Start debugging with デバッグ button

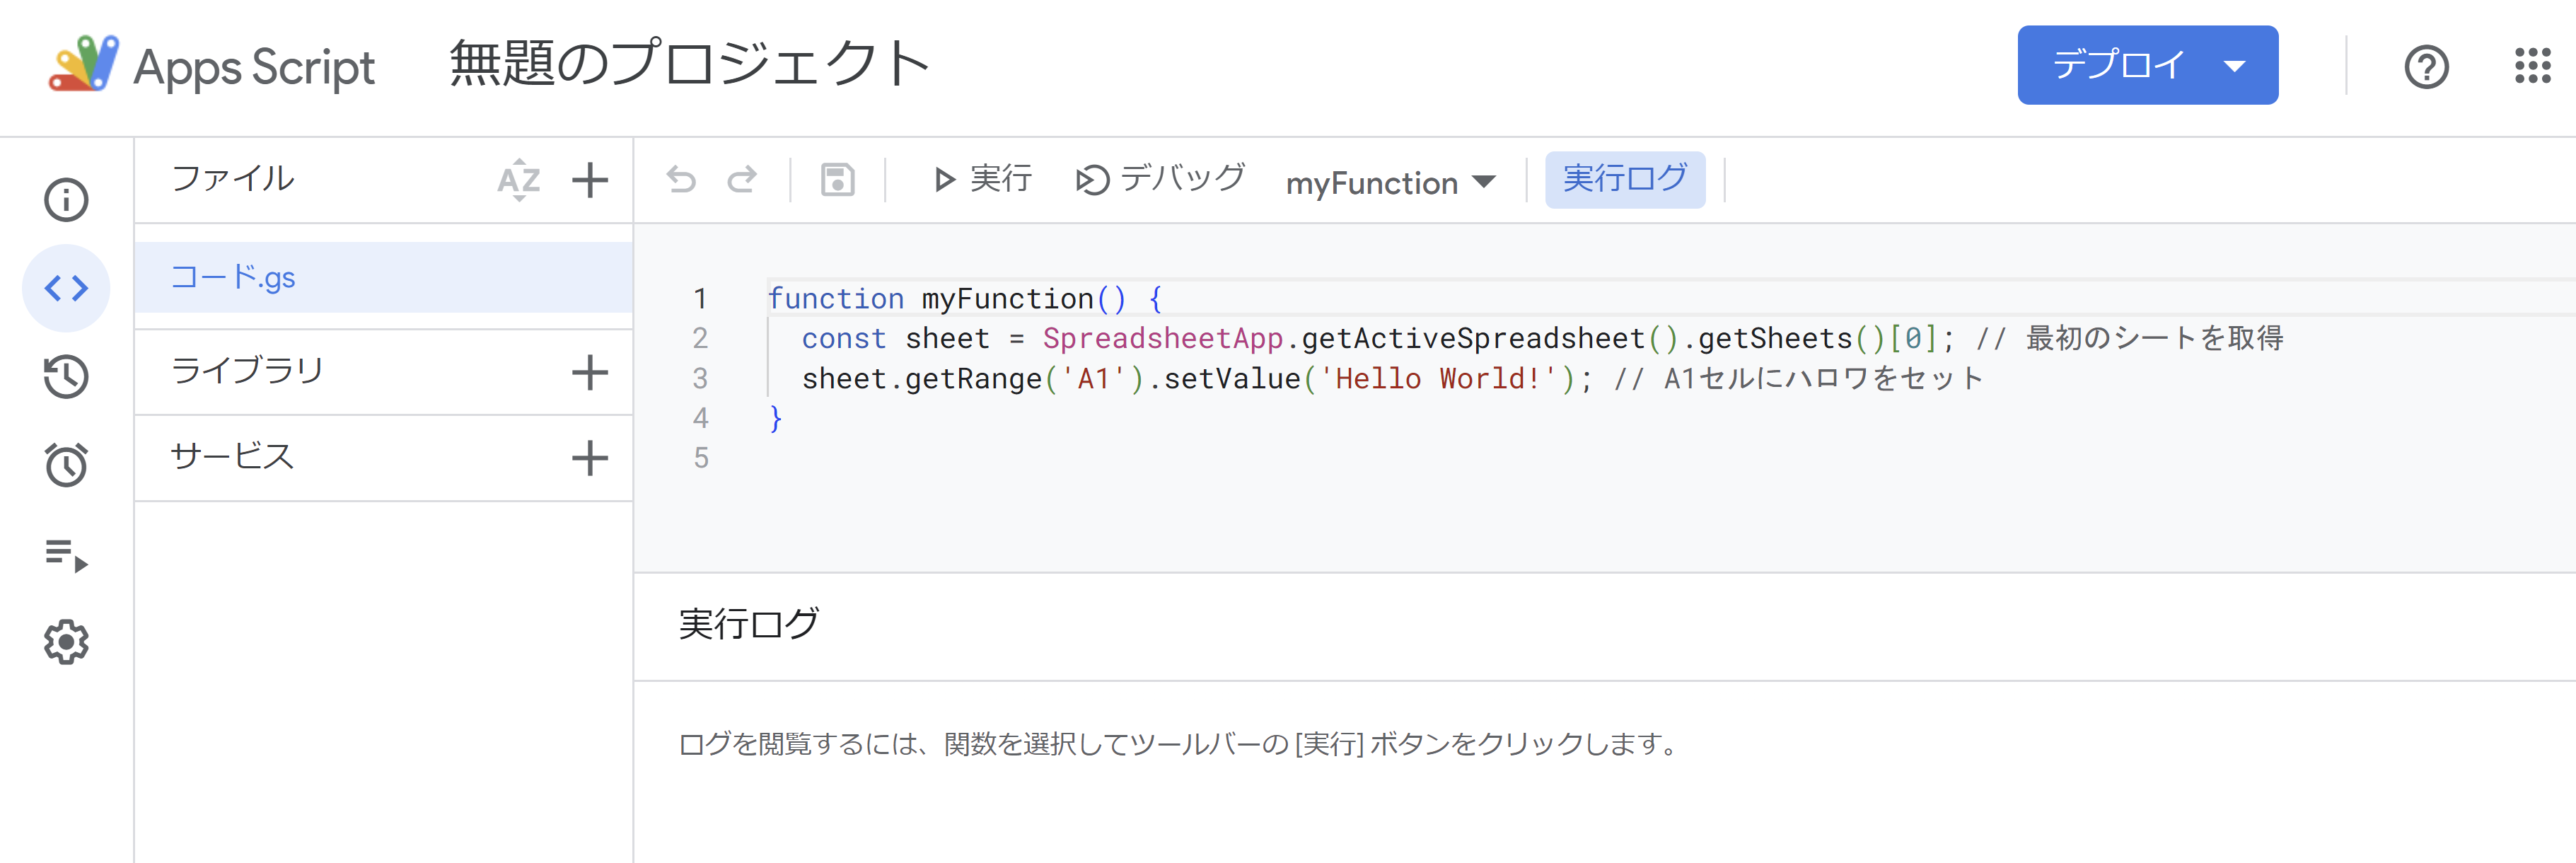coord(1160,180)
